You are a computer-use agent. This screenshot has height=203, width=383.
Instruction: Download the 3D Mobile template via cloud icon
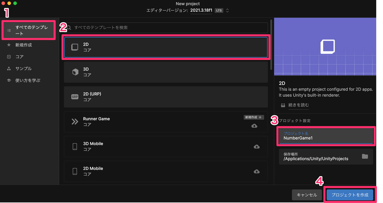coord(257,147)
